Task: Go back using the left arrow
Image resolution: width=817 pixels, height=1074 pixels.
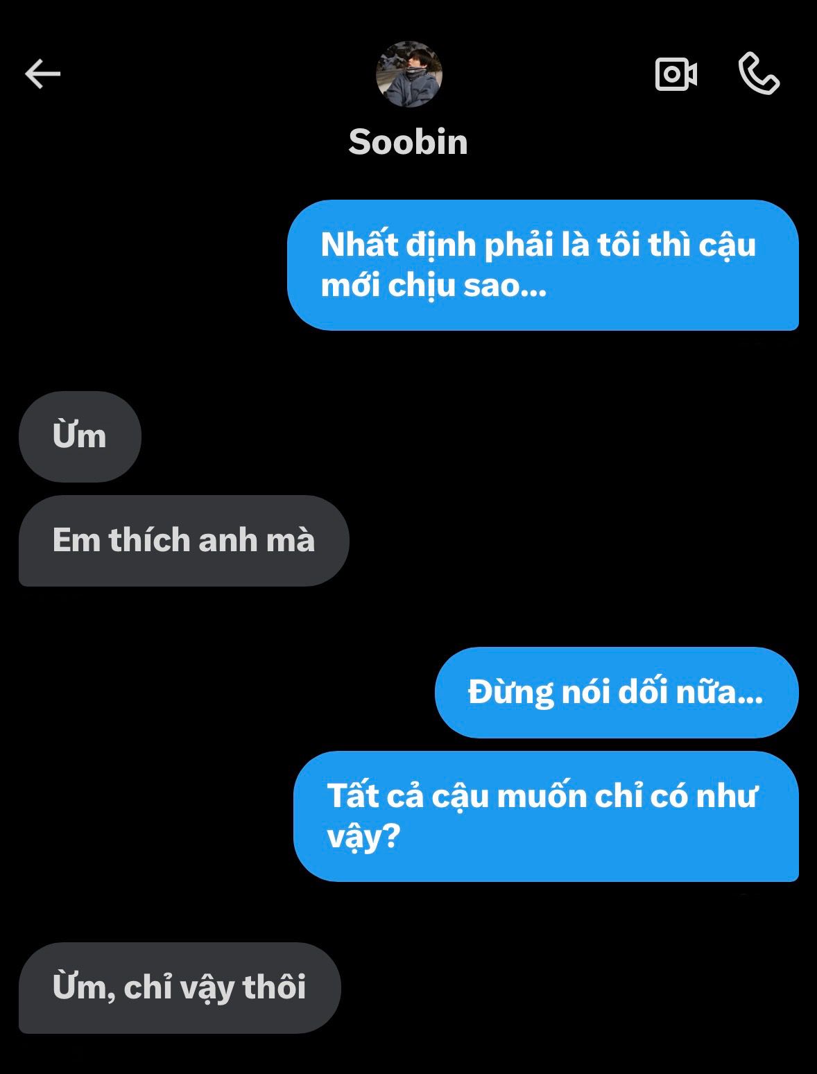Action: (x=43, y=74)
